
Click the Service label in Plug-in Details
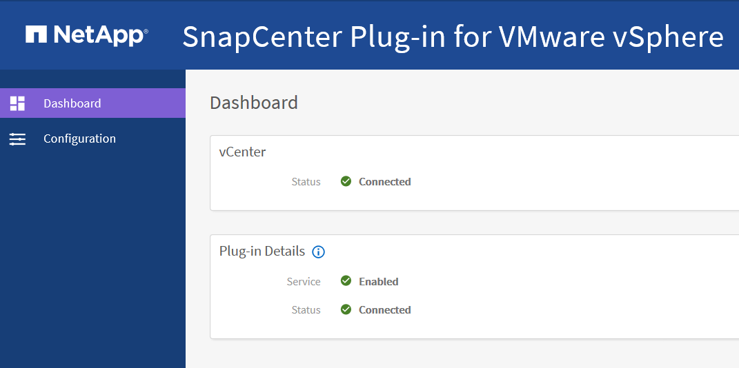click(304, 282)
